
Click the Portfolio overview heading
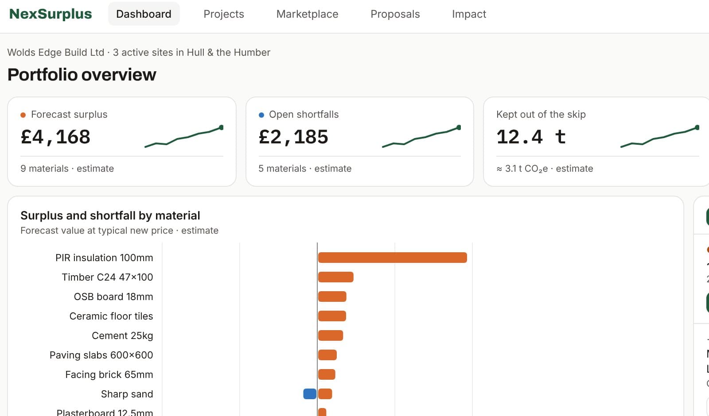tap(82, 75)
